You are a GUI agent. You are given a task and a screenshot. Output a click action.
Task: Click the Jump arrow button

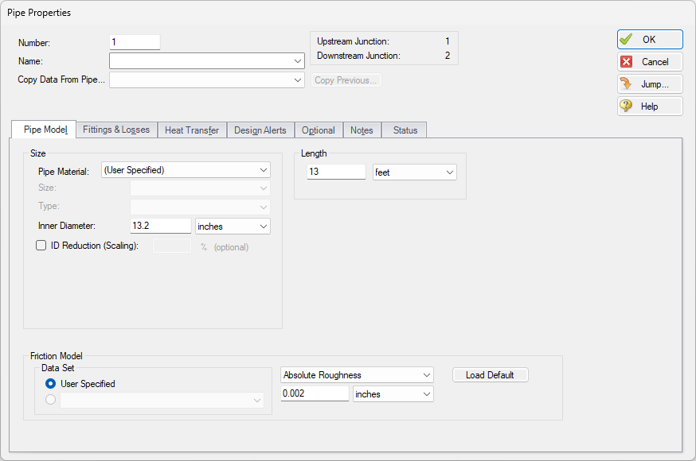(649, 84)
